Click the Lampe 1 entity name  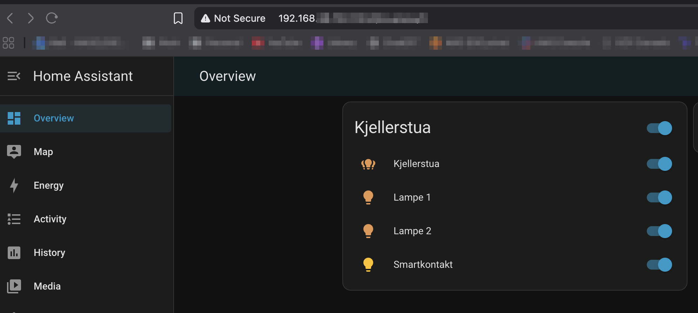[412, 197]
